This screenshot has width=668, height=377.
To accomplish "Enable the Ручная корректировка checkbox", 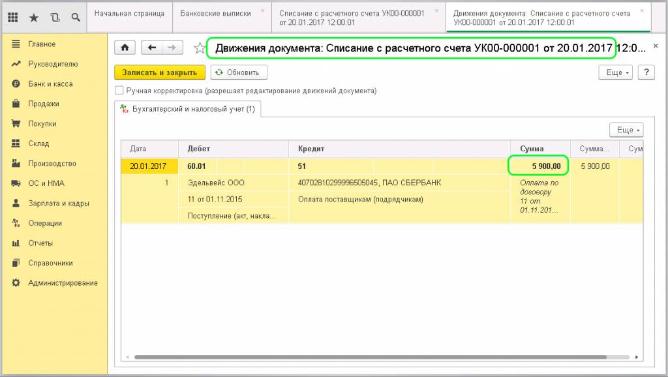I will click(x=119, y=91).
